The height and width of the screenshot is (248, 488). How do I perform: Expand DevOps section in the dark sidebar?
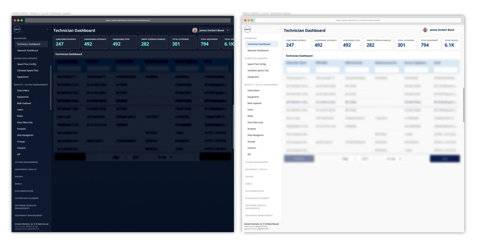click(x=19, y=177)
